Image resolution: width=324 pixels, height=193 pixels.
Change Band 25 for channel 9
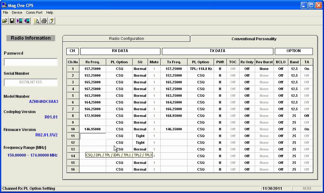(294, 123)
